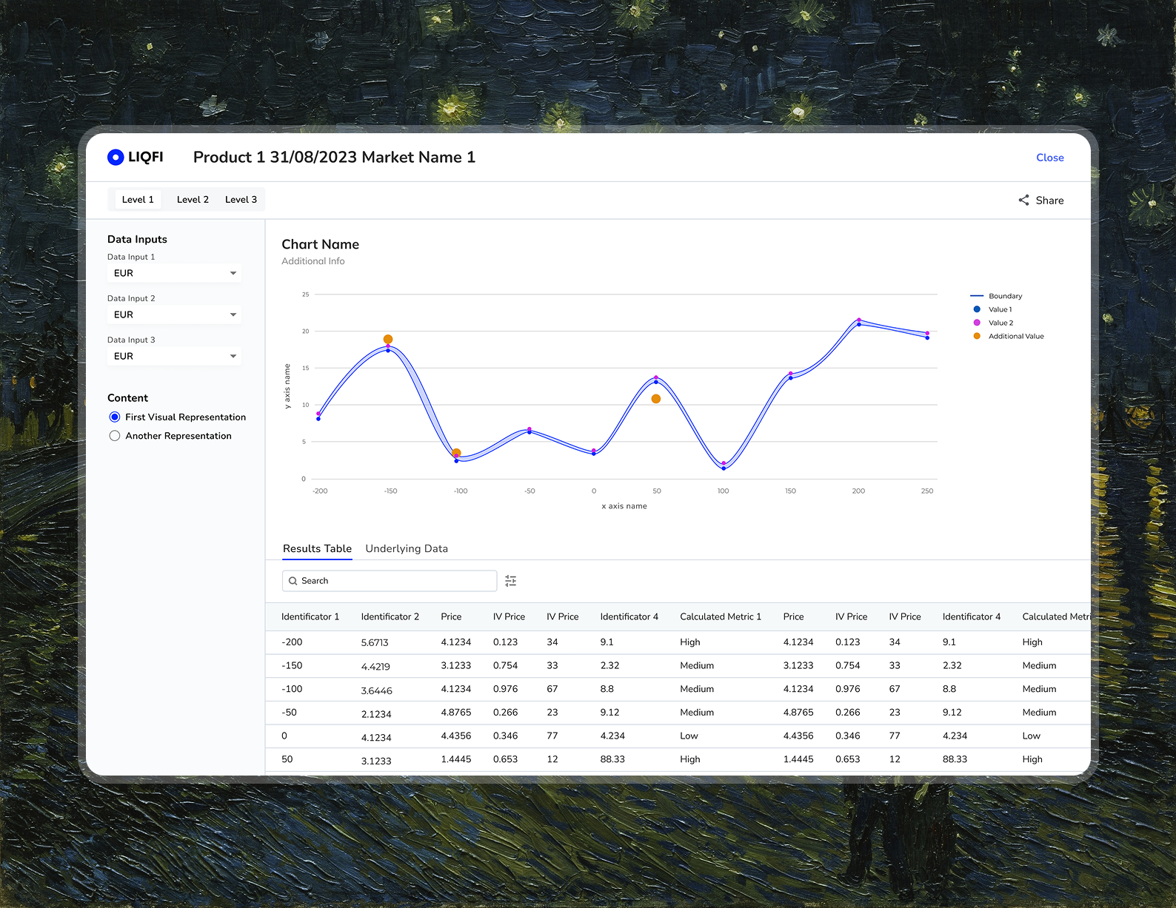Click the search magnifier icon

(293, 581)
